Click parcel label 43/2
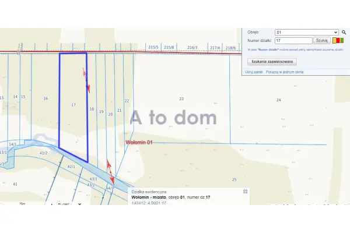The image size is (350, 233). (x=91, y=185)
